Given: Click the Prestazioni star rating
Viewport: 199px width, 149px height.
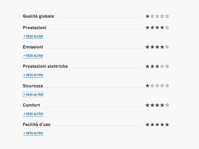Looking at the screenshot, I should pyautogui.click(x=157, y=27).
